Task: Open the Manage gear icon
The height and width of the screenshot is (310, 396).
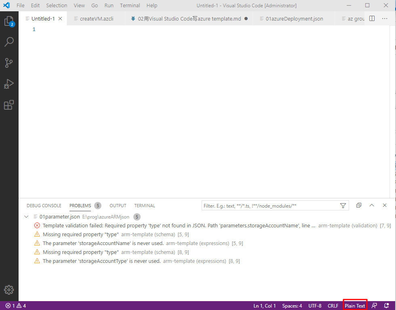Action: click(9, 290)
